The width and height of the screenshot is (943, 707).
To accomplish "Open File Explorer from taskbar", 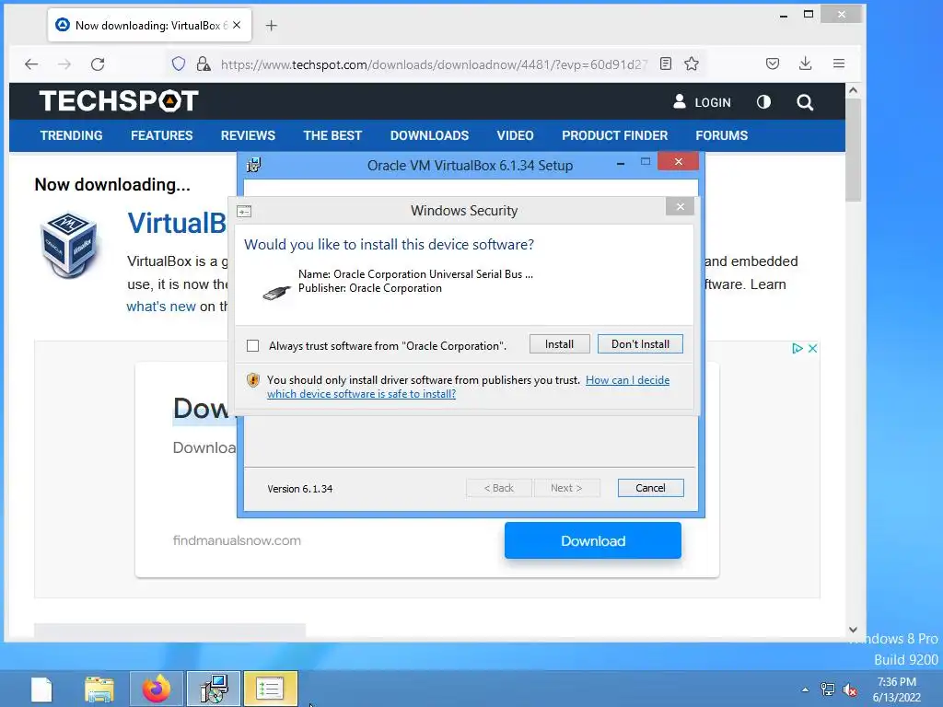I will [x=99, y=689].
